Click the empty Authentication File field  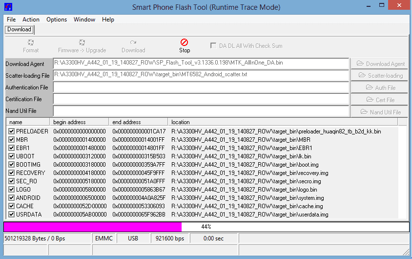[x=201, y=87]
